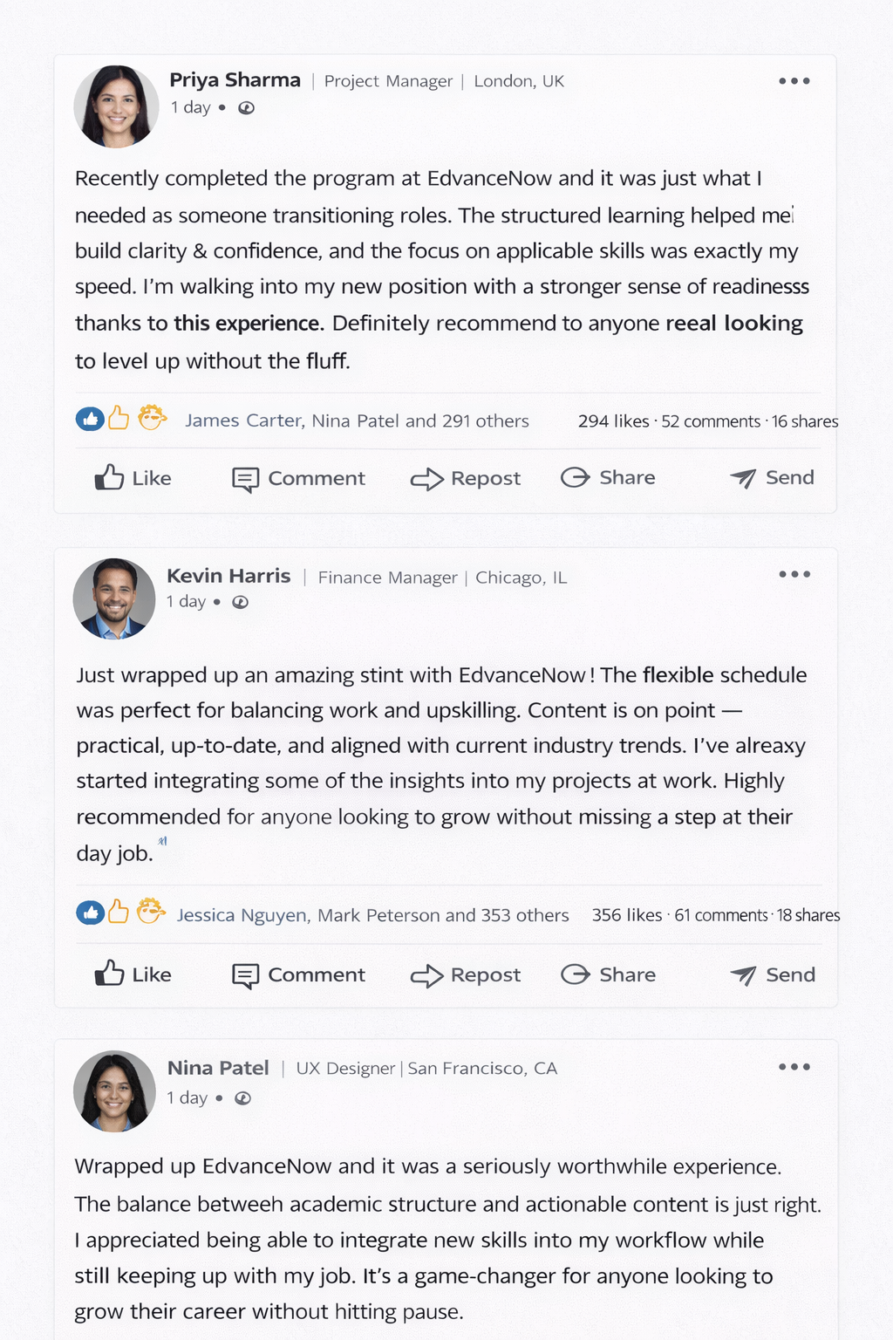893x1340 pixels.
Task: View Nina Patel's profile photo
Action: point(114,1091)
